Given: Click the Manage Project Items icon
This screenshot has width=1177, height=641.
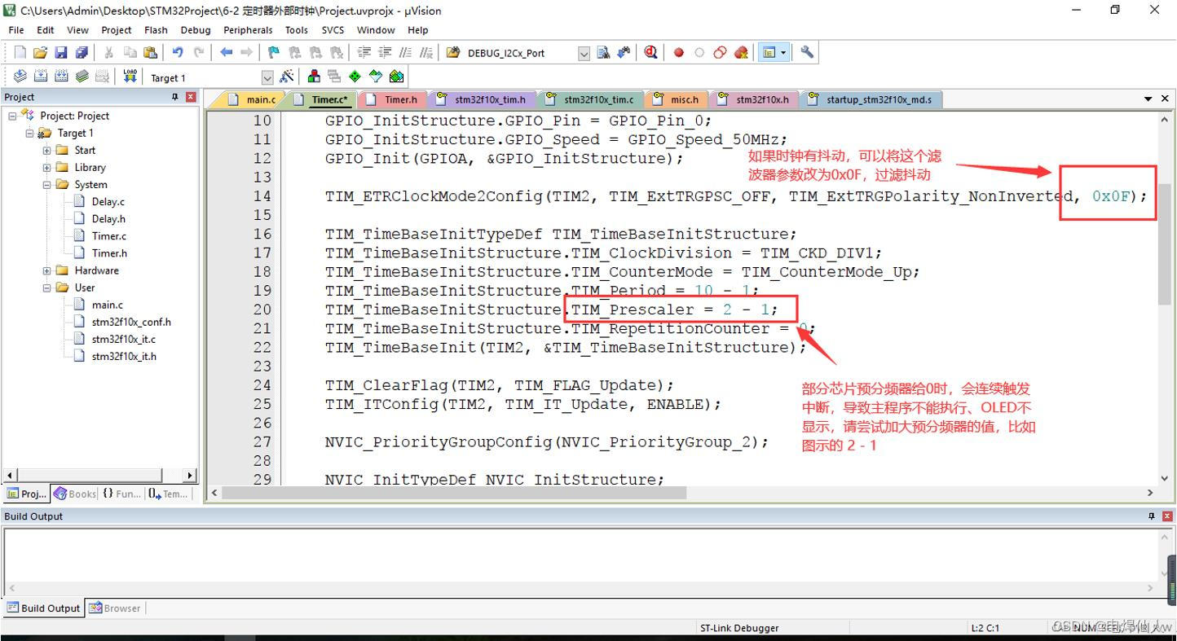Looking at the screenshot, I should pyautogui.click(x=314, y=77).
